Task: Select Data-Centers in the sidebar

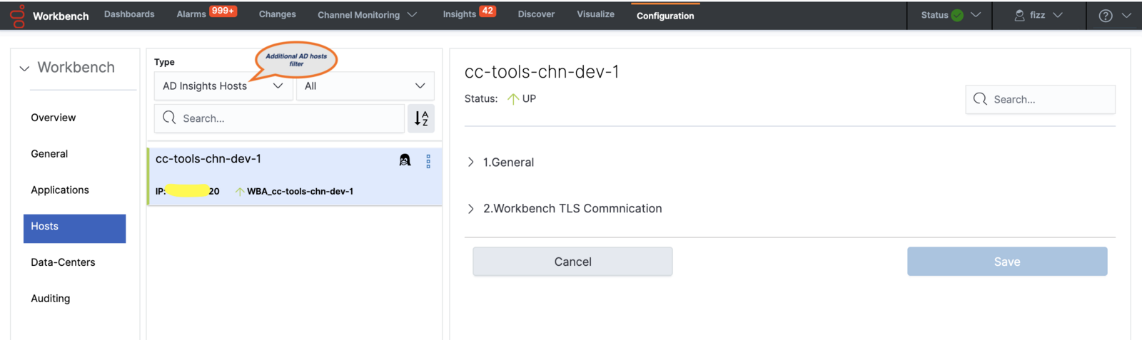Action: [x=63, y=262]
